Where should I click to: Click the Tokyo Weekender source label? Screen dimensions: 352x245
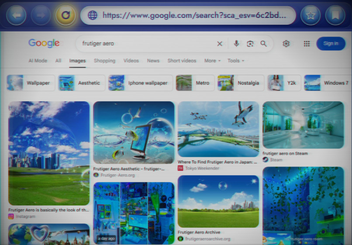[x=202, y=168]
